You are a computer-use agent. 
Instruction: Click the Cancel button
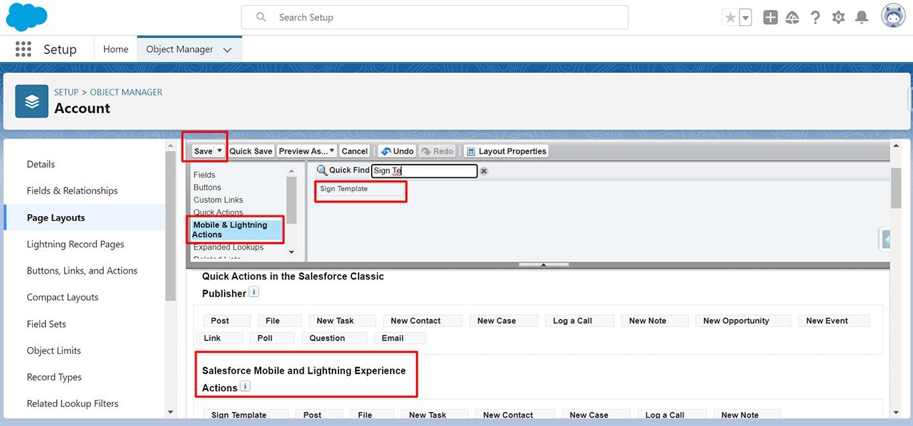coord(354,151)
